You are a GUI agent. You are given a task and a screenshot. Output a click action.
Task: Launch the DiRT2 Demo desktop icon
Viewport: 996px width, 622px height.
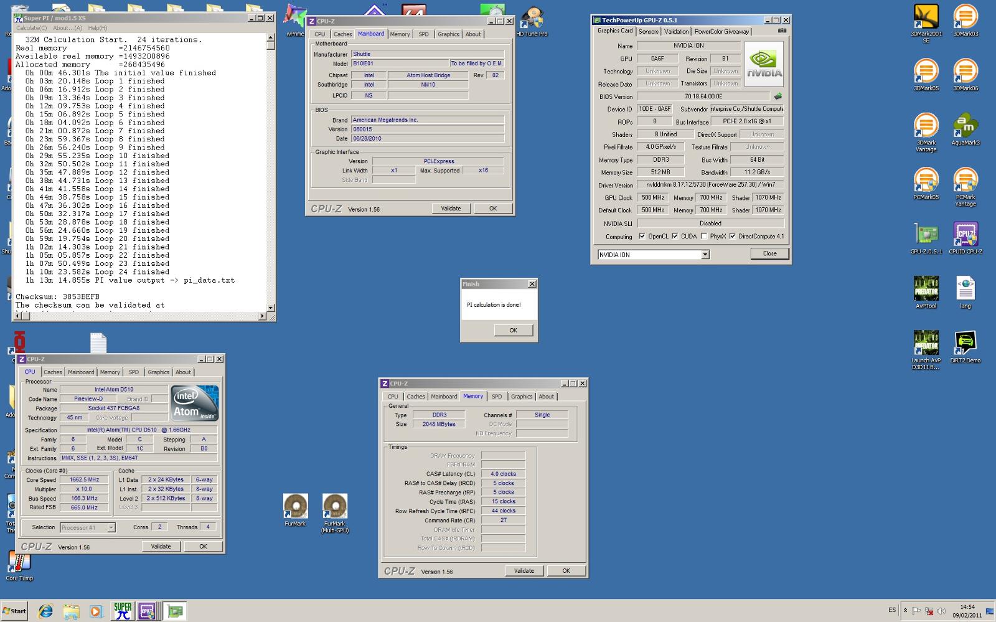[965, 347]
